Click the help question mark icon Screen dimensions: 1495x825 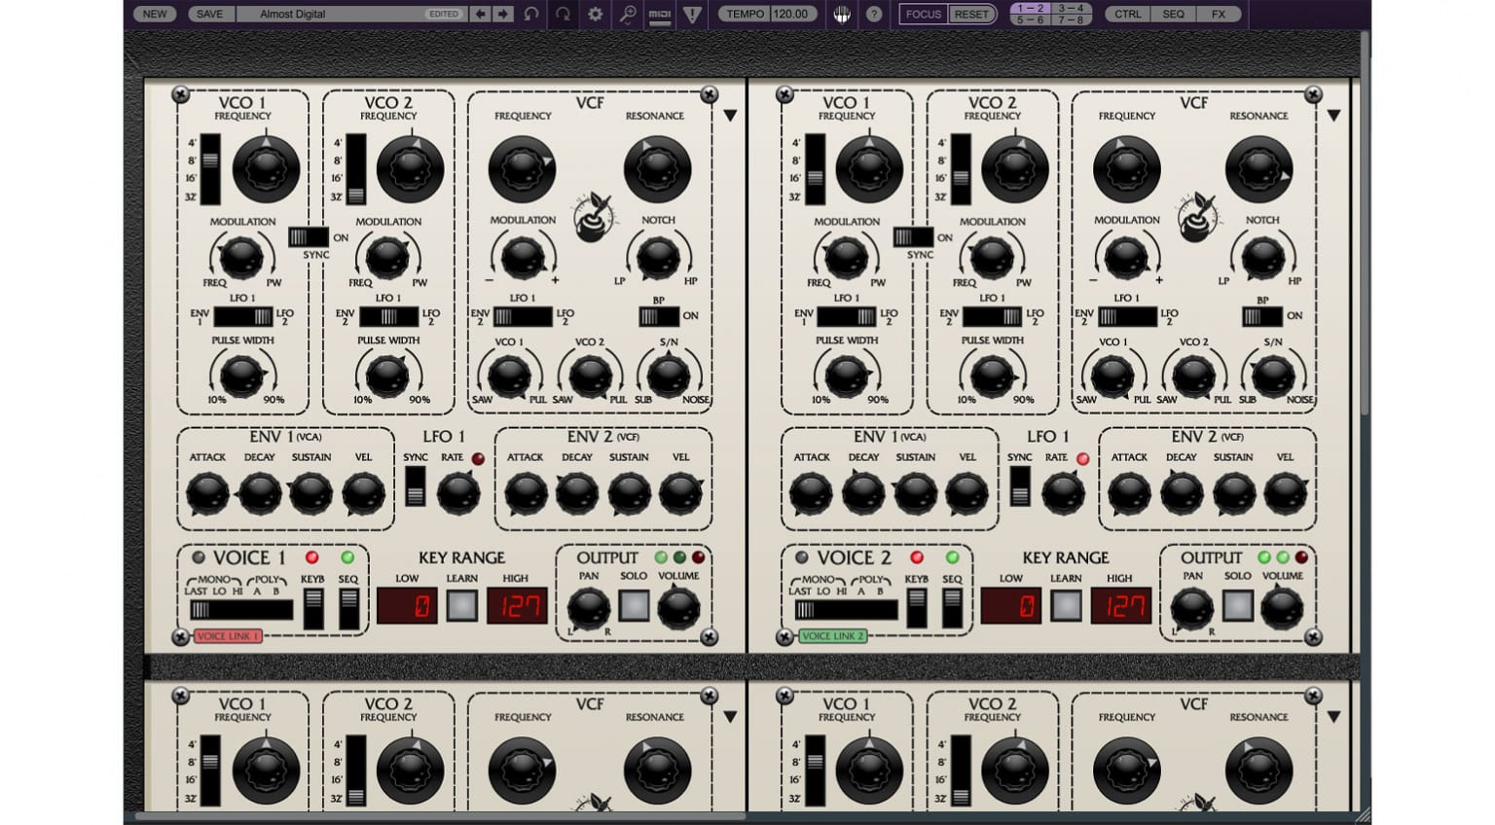(x=873, y=14)
